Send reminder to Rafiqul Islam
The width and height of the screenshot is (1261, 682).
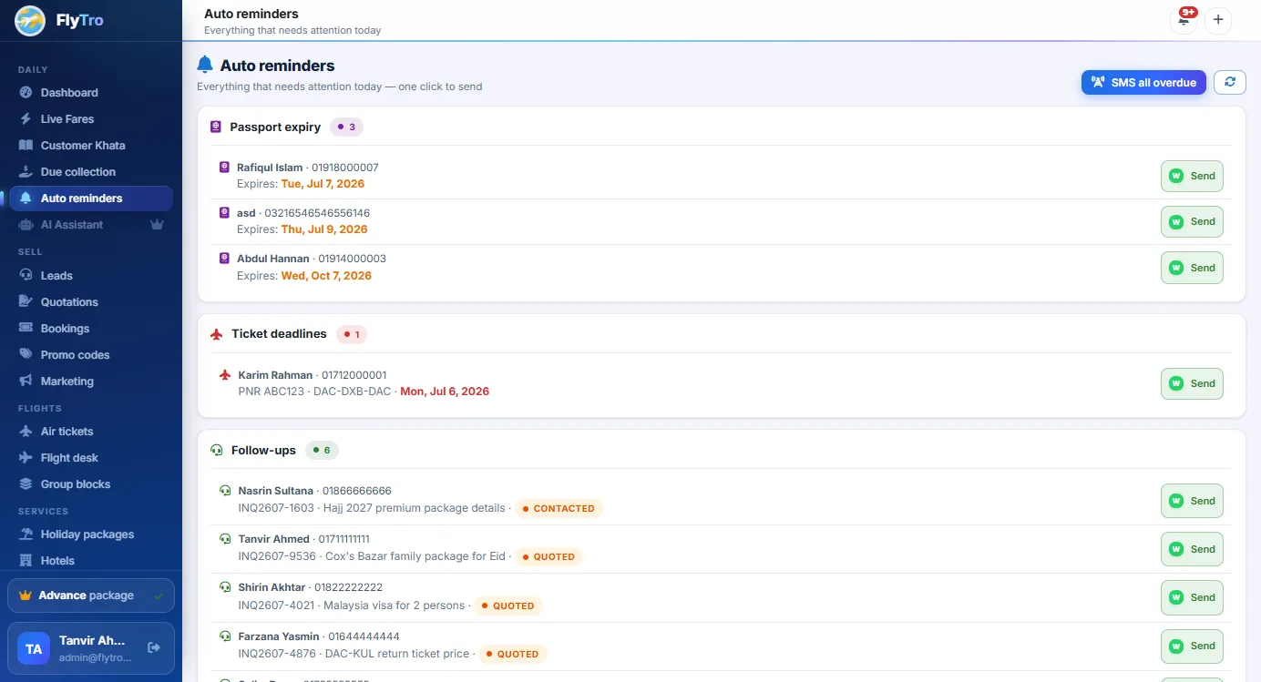point(1192,176)
